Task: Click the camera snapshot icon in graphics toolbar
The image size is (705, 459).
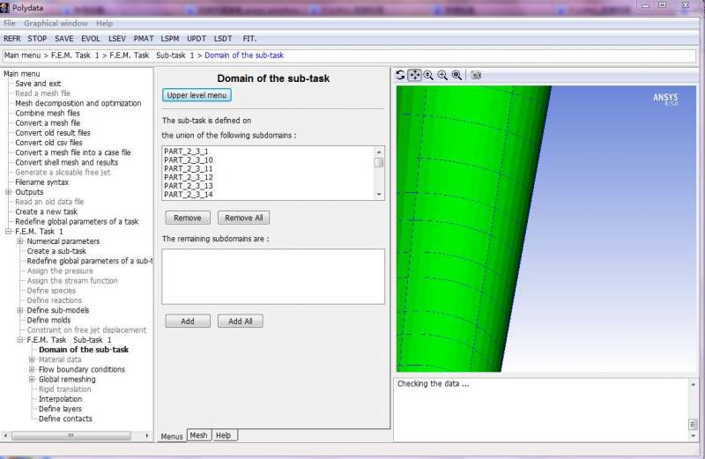Action: coord(476,75)
